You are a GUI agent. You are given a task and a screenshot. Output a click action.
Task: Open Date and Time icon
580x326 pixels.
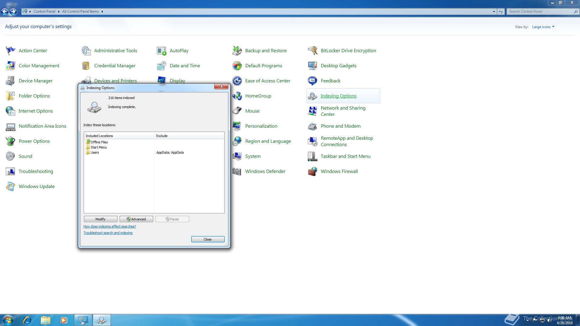(162, 66)
